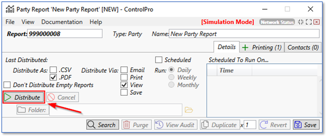Viewport: 327px width, 137px height.
Task: Click the red X icon in menu bar
Action: (x=316, y=22)
